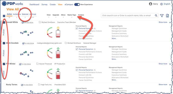
Task: Click Ronald White's completed date check icon
Action: click(23, 23)
